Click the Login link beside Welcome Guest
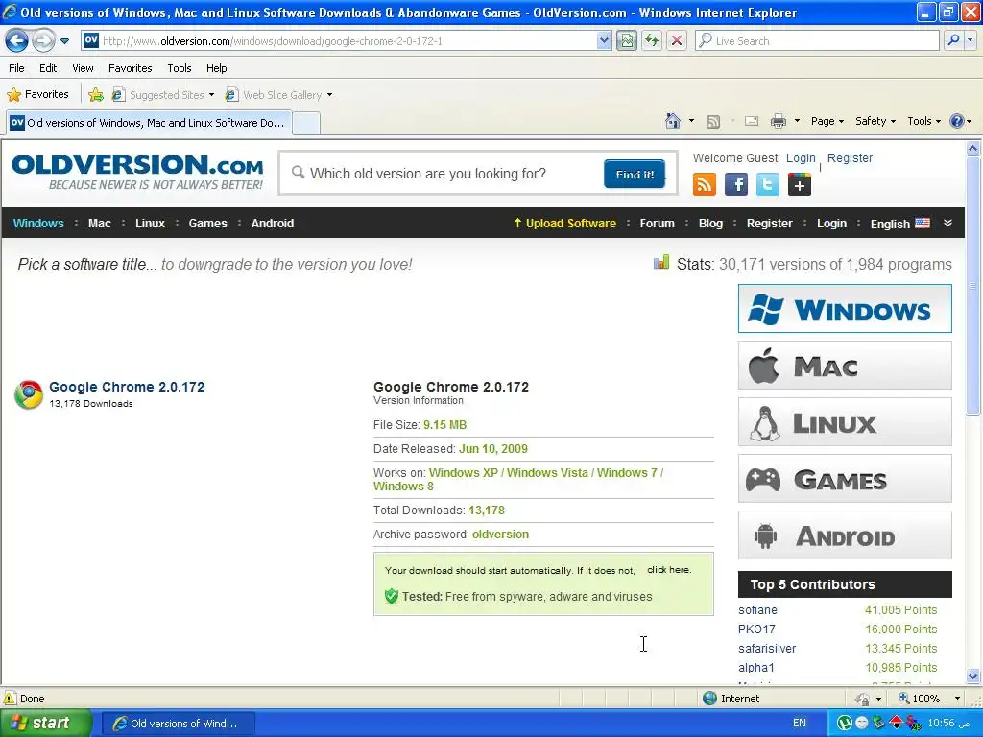This screenshot has height=737, width=983. point(801,158)
